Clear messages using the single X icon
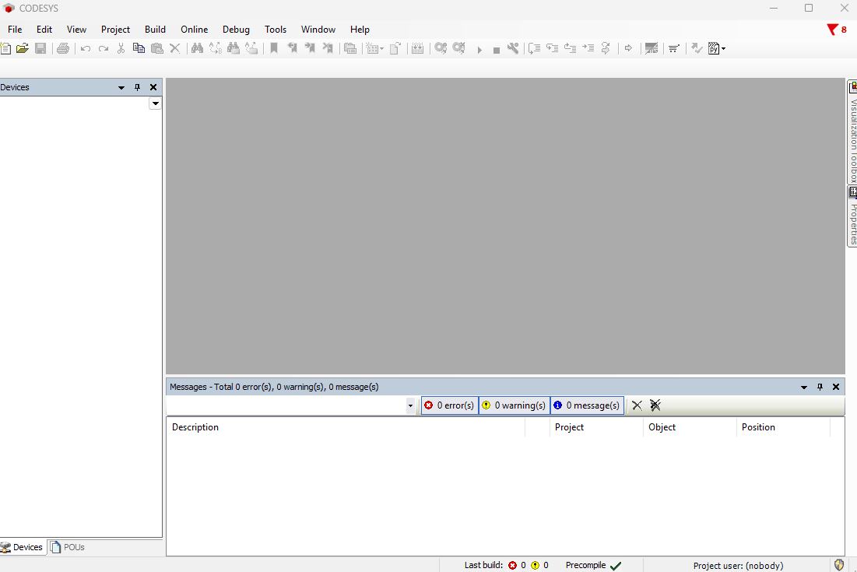Image resolution: width=857 pixels, height=572 pixels. 637,405
